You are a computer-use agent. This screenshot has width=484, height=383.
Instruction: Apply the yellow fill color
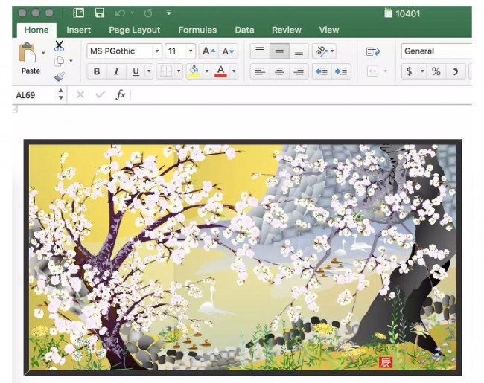click(194, 71)
